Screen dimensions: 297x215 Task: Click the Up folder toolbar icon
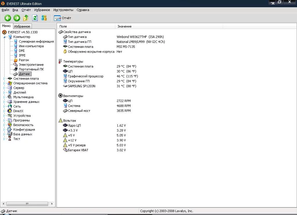[x=26, y=18]
